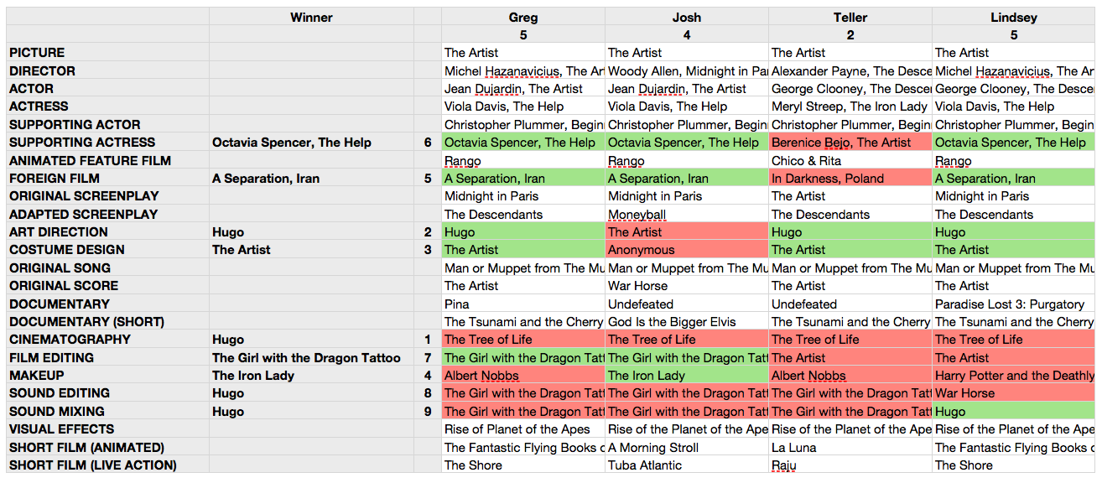Select Josh's Tuba Atlantic short film cell

(687, 465)
